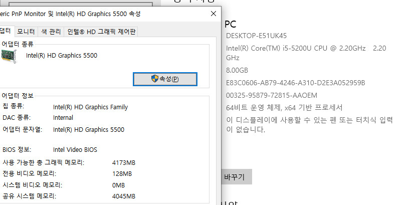
Task: Click the product ID 00325-95879-72815-AAOEM
Action: tap(272, 95)
